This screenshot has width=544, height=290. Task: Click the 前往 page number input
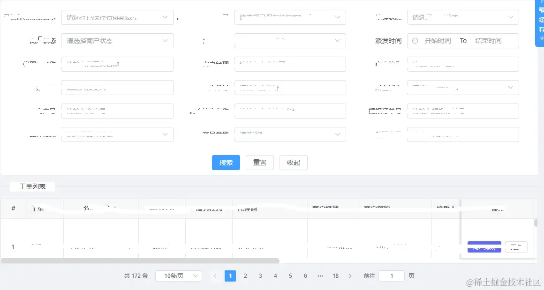[x=392, y=276]
